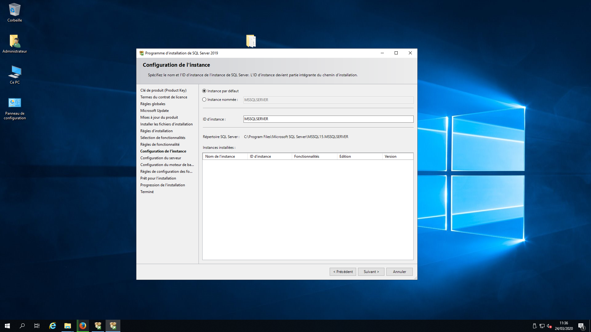Sort by Version column header
The width and height of the screenshot is (591, 332).
(x=397, y=156)
